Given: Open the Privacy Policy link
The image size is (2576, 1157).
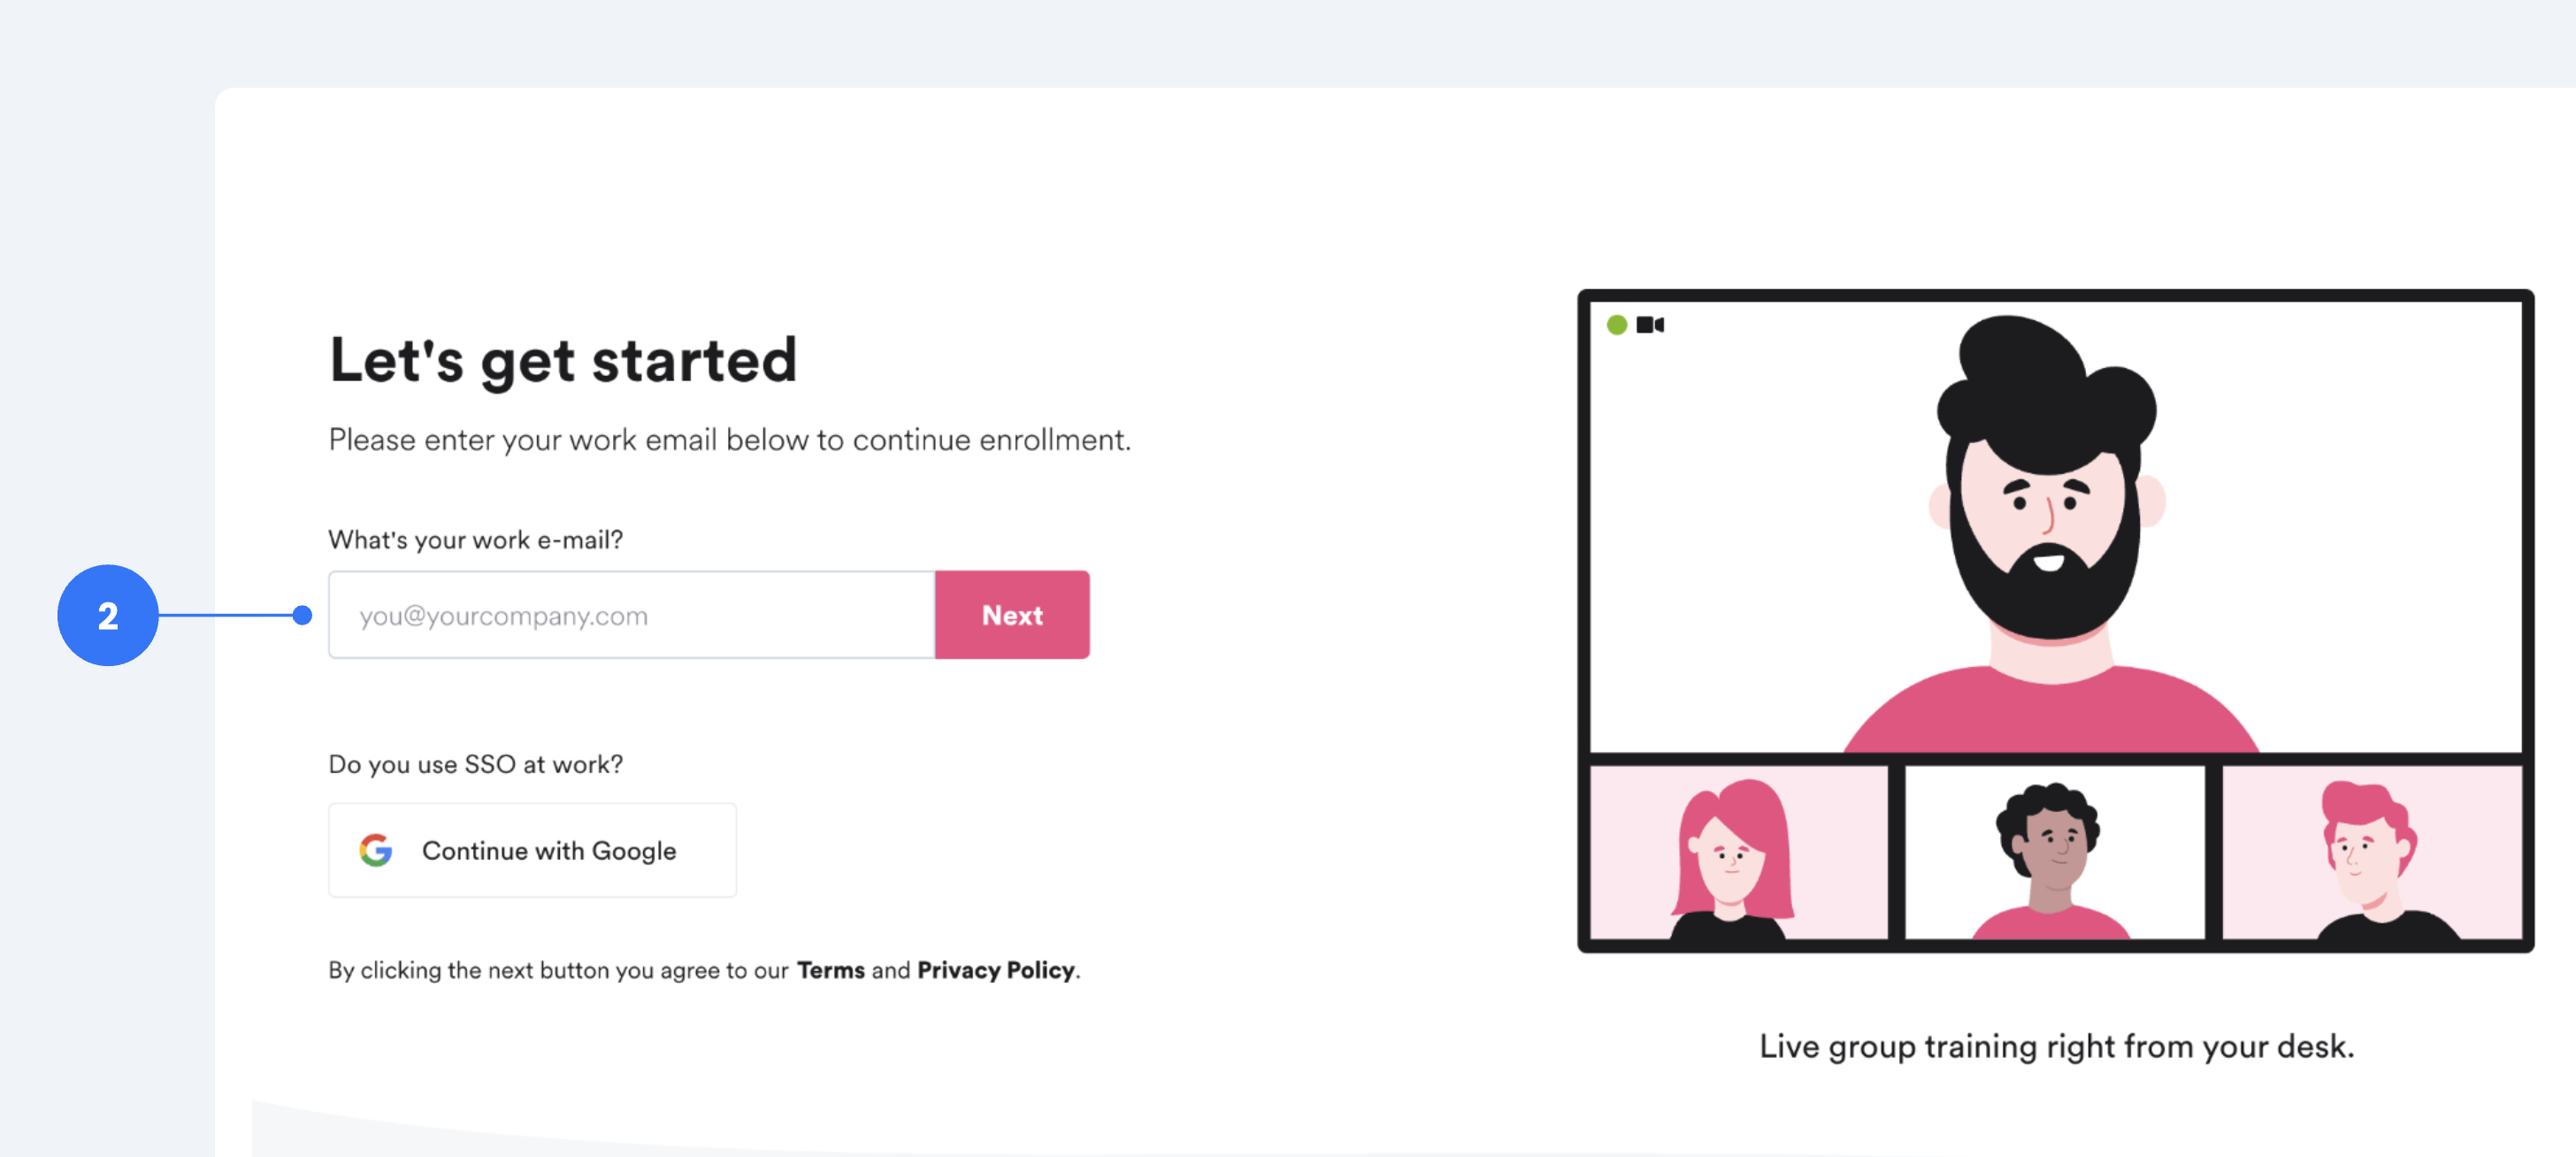Looking at the screenshot, I should pos(995,970).
